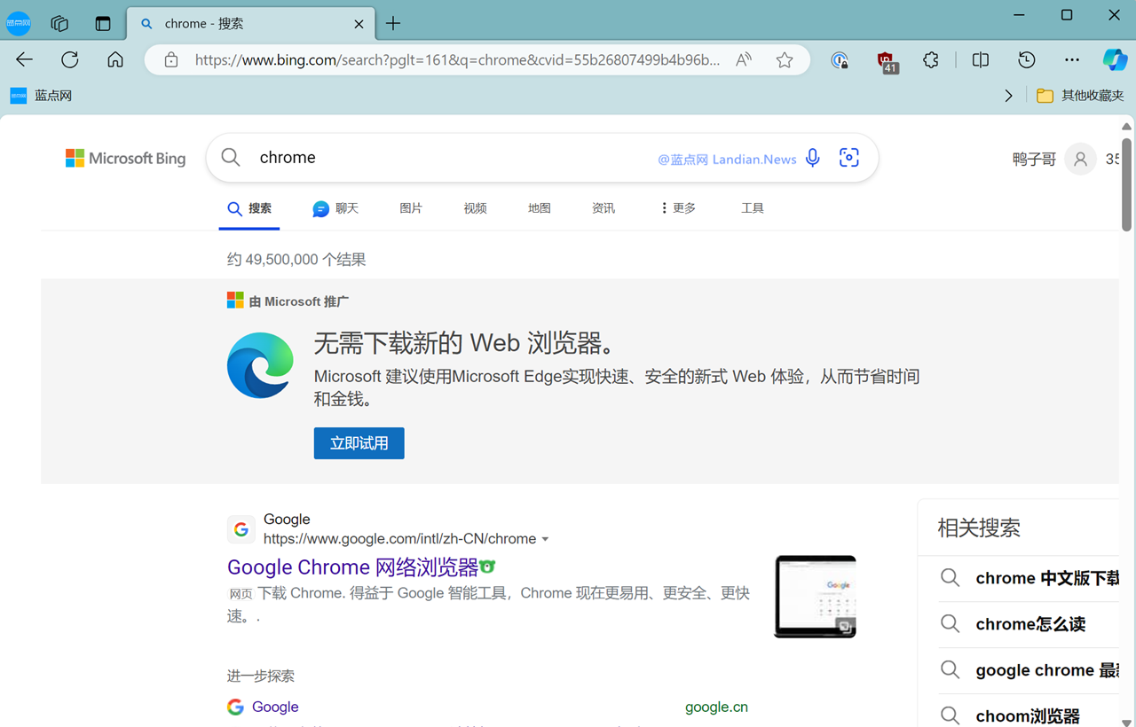Screen dimensions: 1136x727
Task: Add page to favorites star
Action: tap(785, 60)
